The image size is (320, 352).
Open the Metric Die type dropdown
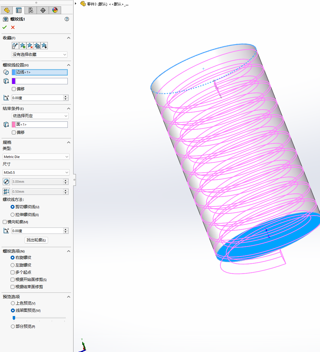tap(36, 157)
